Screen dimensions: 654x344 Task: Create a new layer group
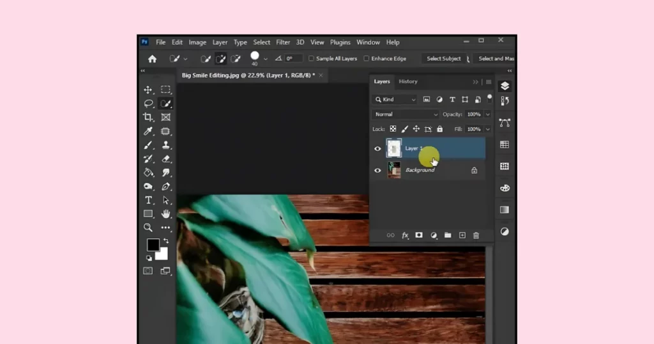[x=448, y=235]
